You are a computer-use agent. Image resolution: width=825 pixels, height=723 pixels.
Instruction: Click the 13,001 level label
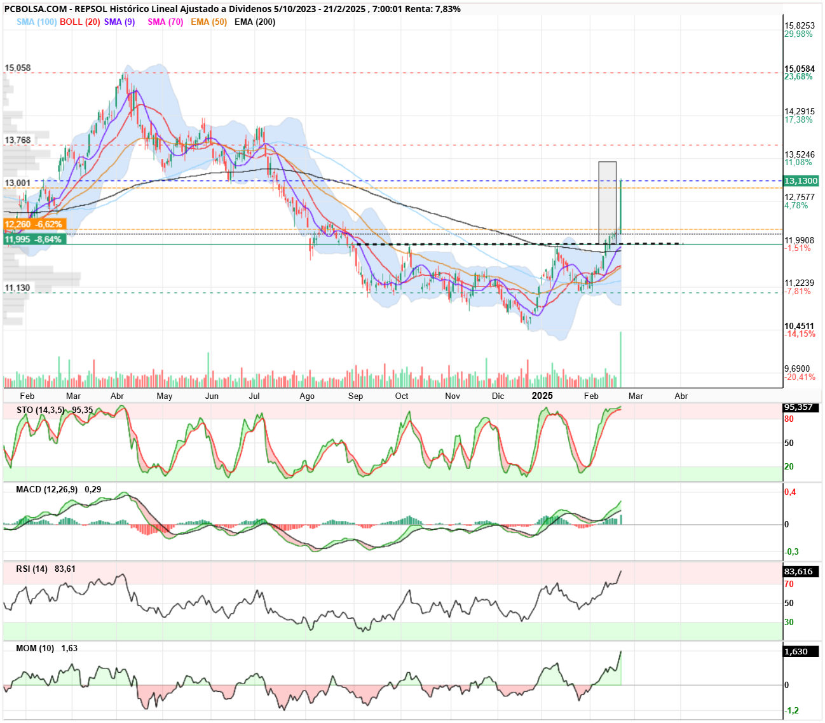[18, 183]
